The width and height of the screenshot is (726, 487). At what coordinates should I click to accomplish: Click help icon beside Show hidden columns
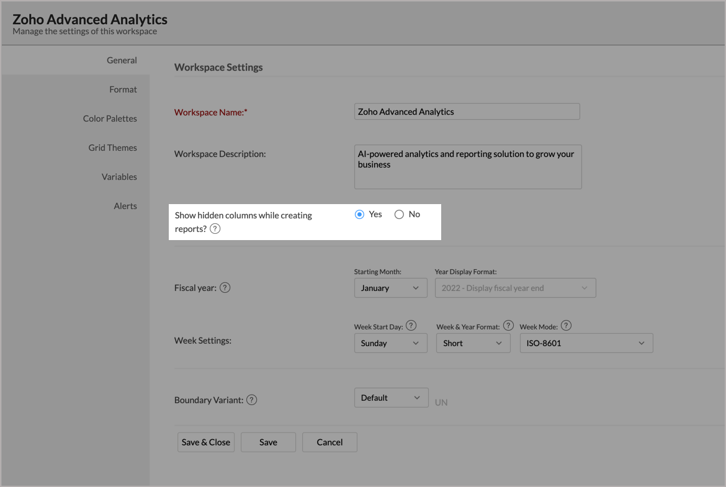coord(215,229)
